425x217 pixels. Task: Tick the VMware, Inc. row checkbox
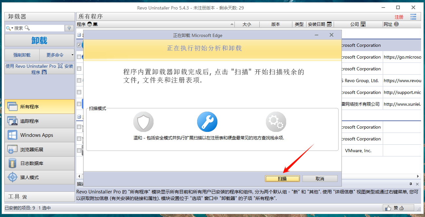pos(79,151)
